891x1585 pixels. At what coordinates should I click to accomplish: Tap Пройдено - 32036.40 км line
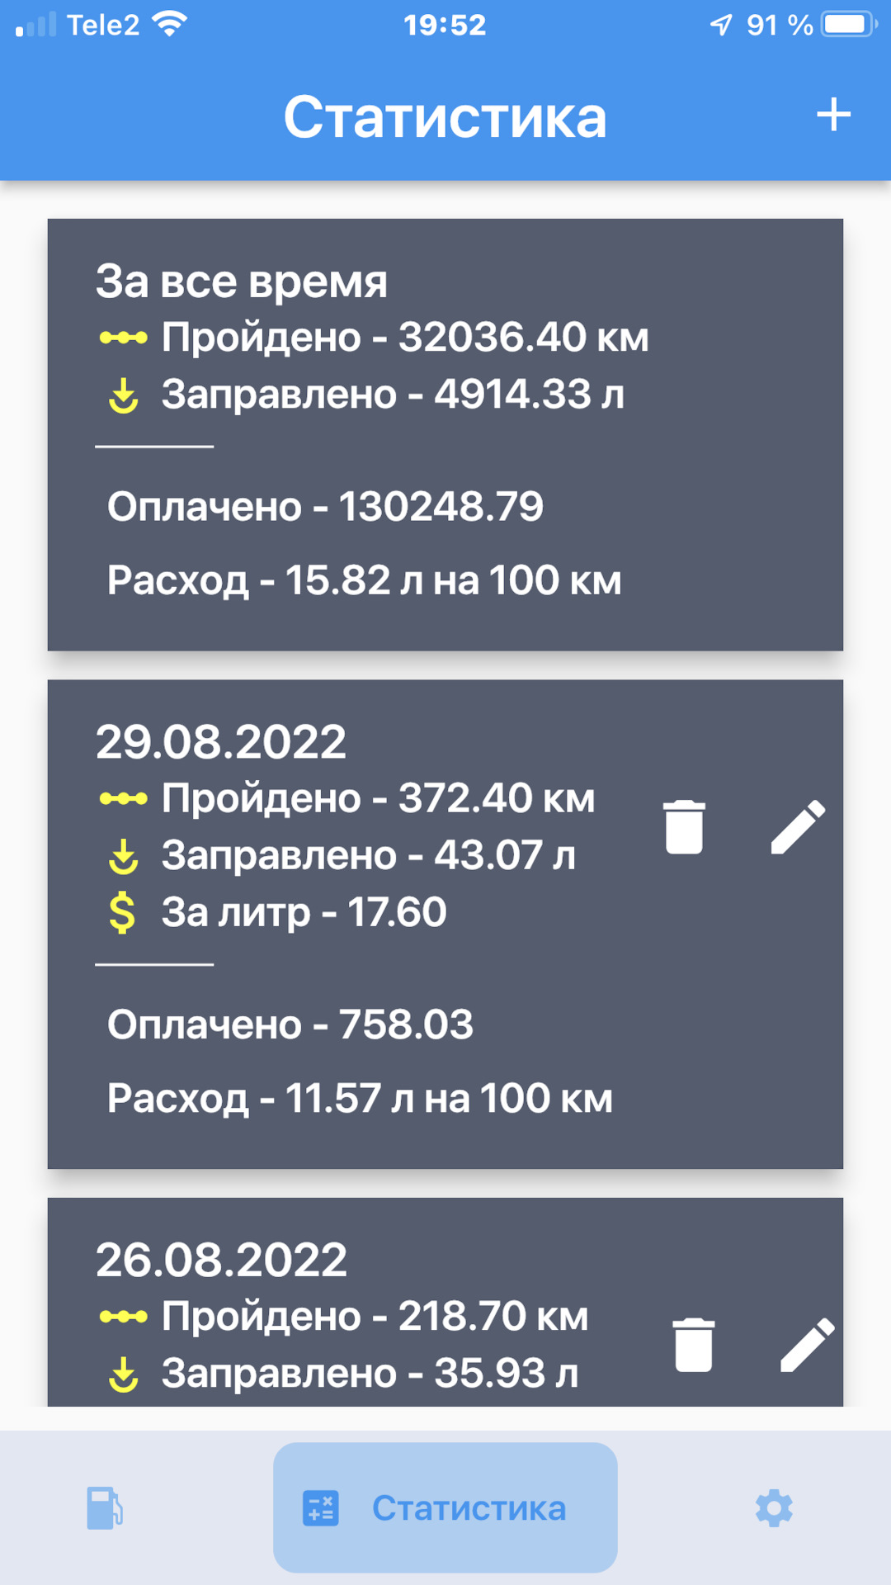(x=404, y=338)
